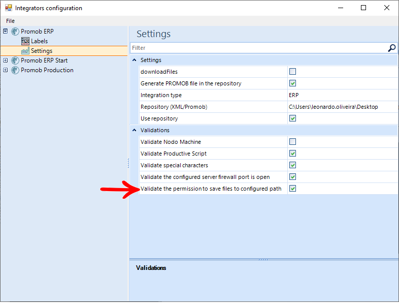Viewport: 399px width, 305px height.
Task: Edit the Repository path field
Action: [343, 107]
